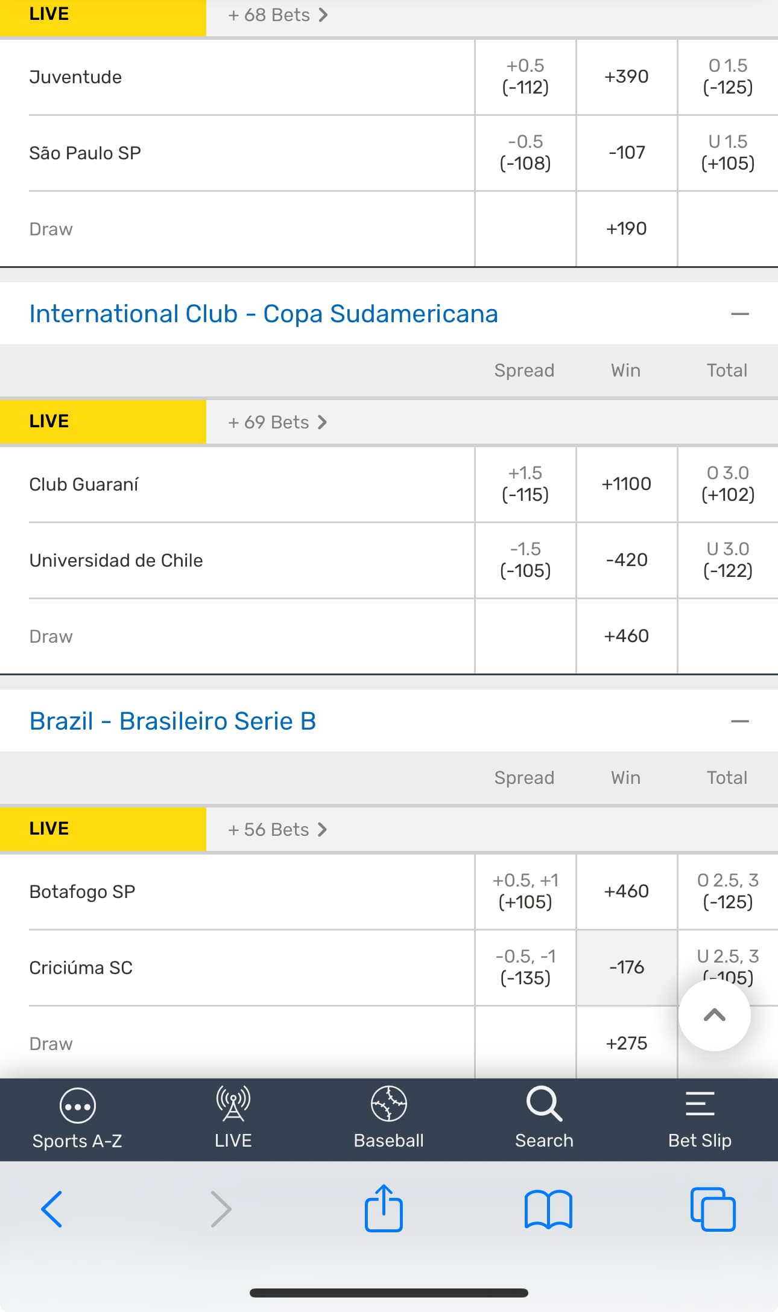Select São Paulo SP -0.5 spread

[x=525, y=153]
